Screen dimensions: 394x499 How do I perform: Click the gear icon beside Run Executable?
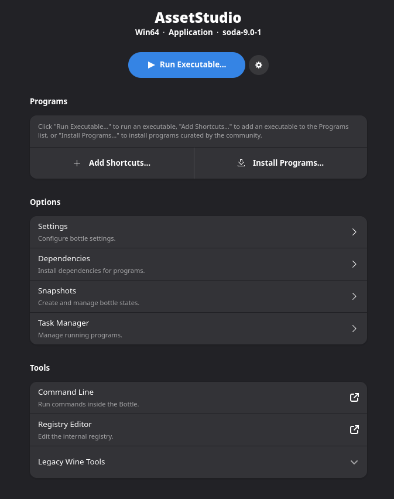pos(259,65)
